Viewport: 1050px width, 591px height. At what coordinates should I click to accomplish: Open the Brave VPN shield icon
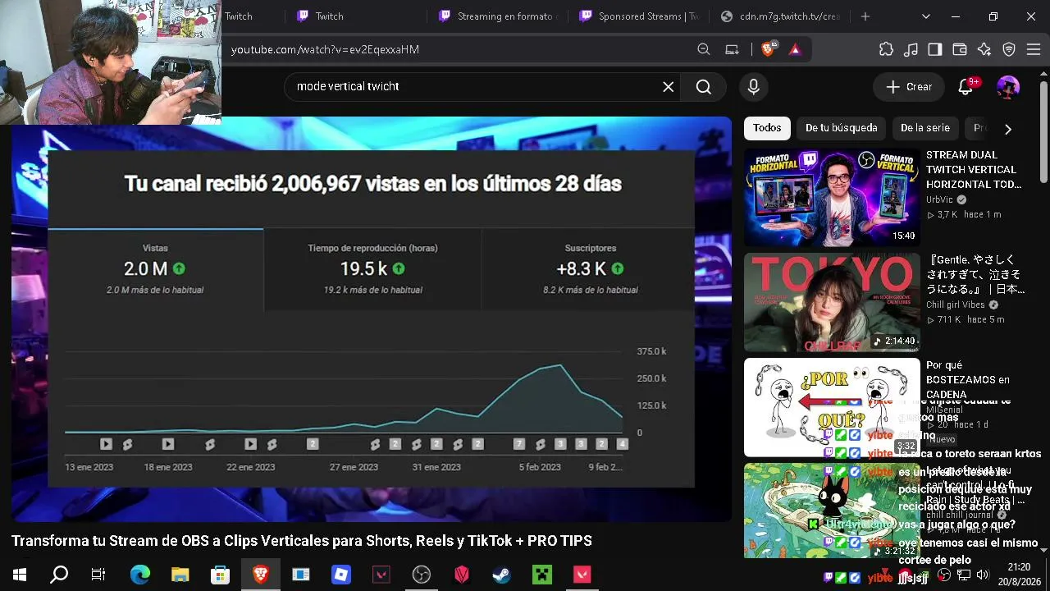1010,49
